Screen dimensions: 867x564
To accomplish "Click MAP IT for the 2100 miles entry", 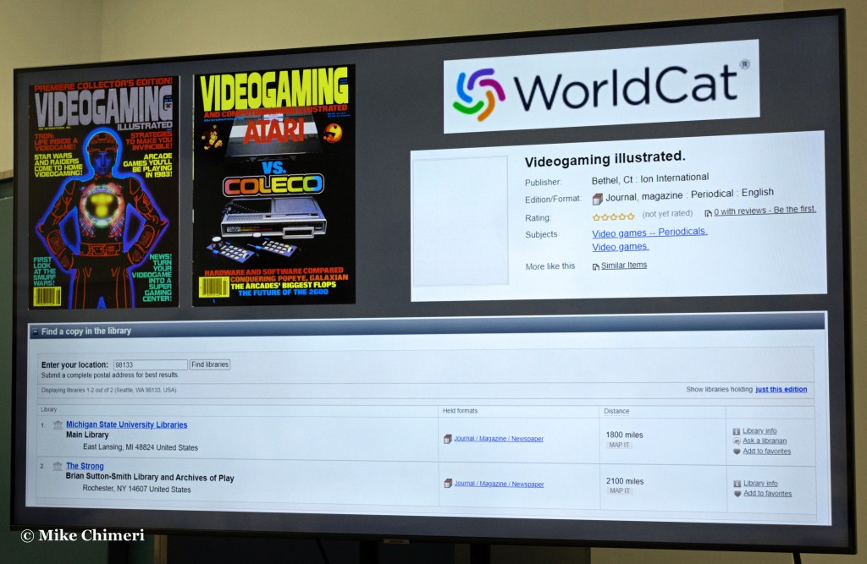I will [620, 490].
